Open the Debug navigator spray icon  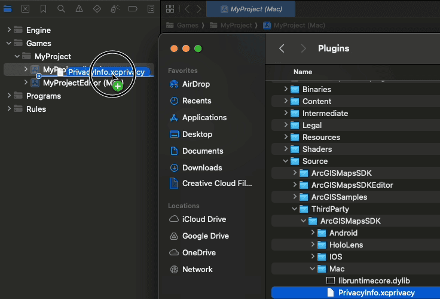[x=115, y=9]
